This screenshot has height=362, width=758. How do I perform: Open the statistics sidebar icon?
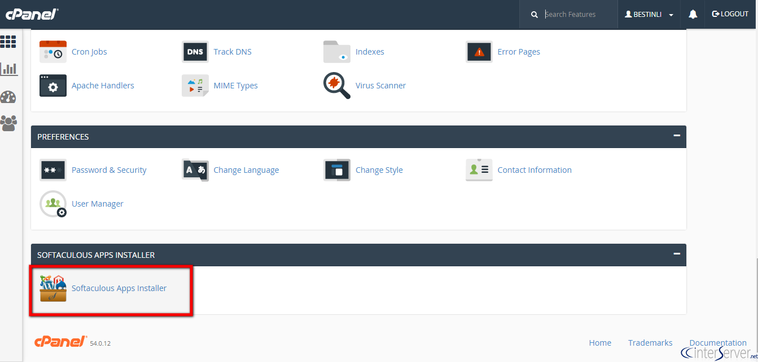click(8, 69)
